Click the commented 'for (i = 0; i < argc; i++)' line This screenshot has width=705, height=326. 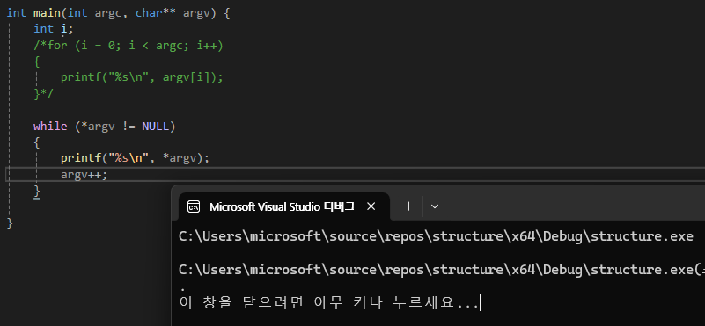[129, 46]
